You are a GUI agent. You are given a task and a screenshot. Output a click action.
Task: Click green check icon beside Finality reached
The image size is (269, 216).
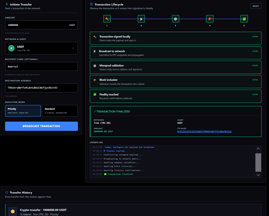95,94
